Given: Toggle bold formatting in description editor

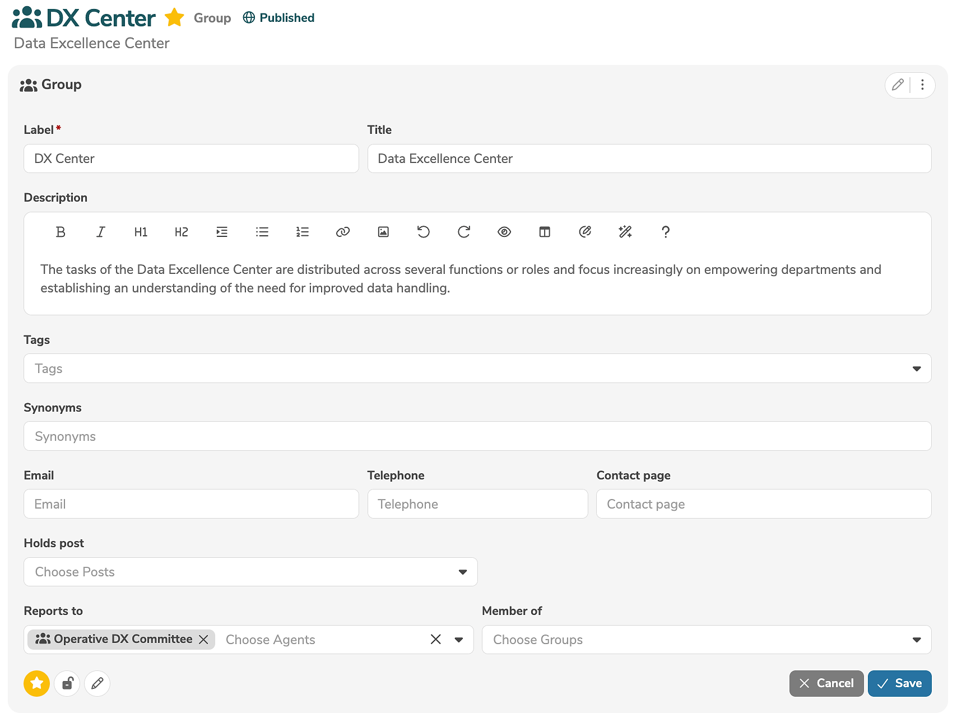Looking at the screenshot, I should coord(61,232).
